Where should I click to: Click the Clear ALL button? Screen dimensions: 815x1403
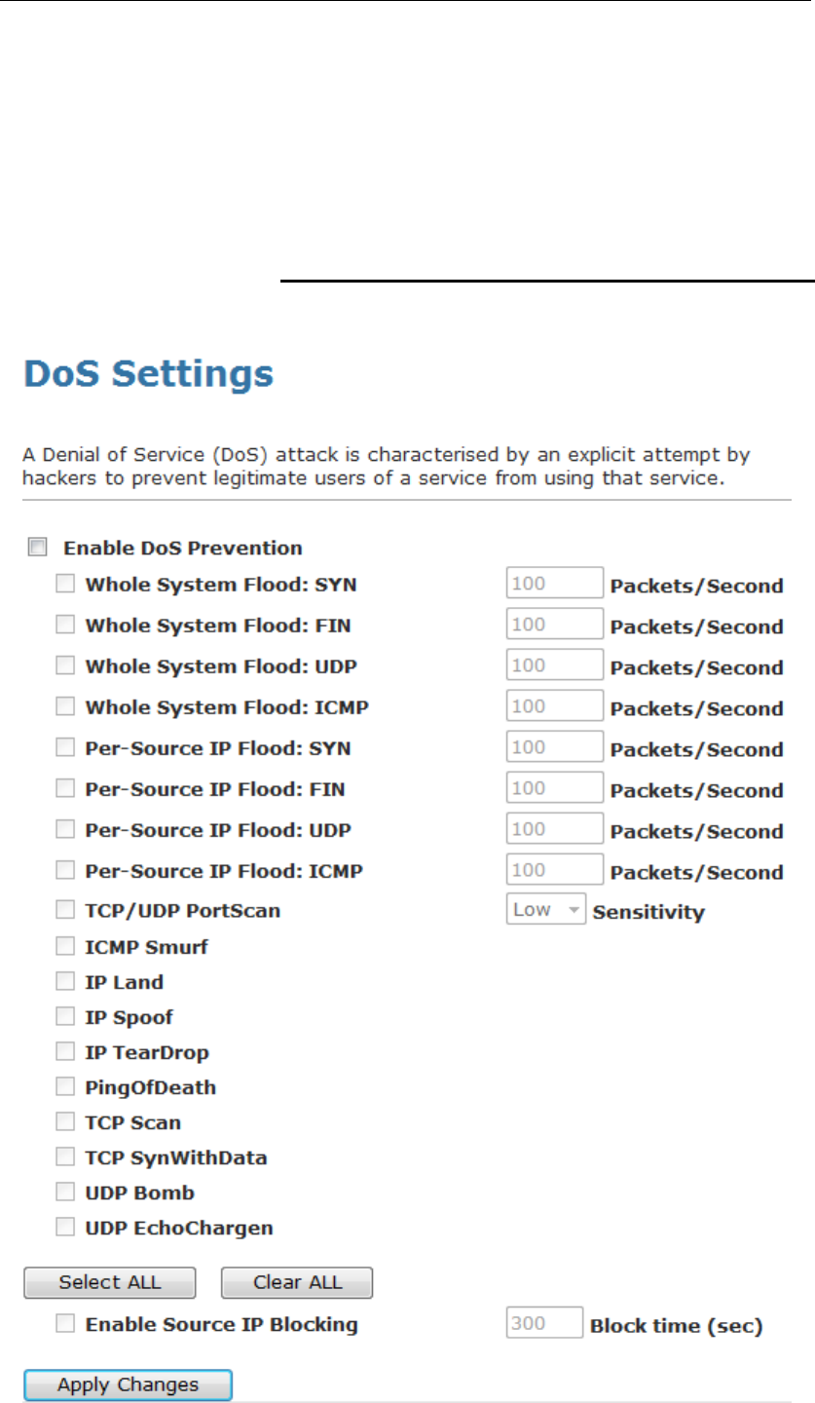(x=297, y=1282)
